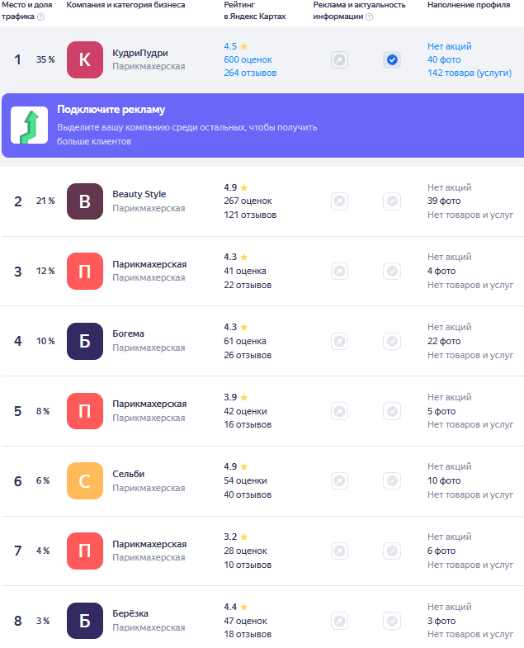Viewport: 524px width, 648px height.
Task: Click the advertising status icon for Богема
Action: pyautogui.click(x=339, y=341)
